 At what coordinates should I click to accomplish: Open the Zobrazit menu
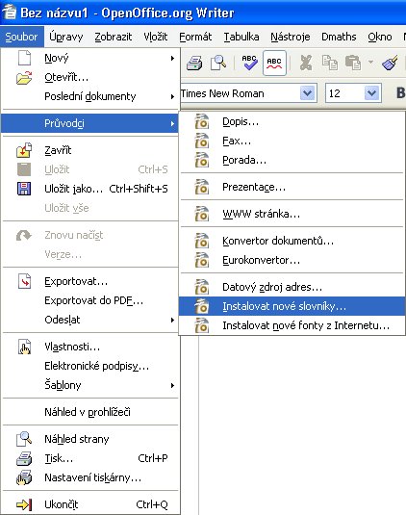coord(114,37)
